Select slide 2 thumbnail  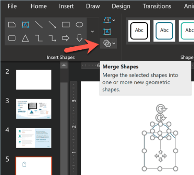click(33, 80)
